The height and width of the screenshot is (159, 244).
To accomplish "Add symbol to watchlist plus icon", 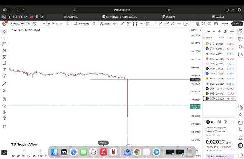I will (x=219, y=32).
